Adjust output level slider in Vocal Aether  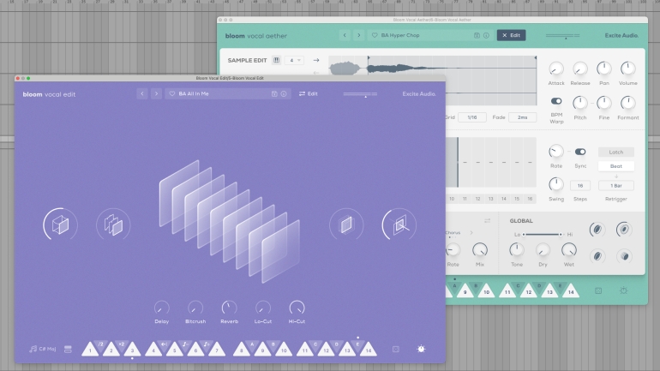(563, 36)
